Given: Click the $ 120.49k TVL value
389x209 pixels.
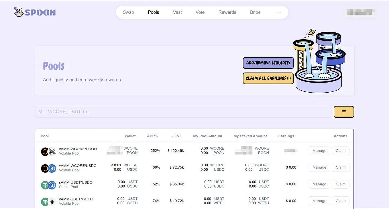Looking at the screenshot, I should tap(176, 151).
